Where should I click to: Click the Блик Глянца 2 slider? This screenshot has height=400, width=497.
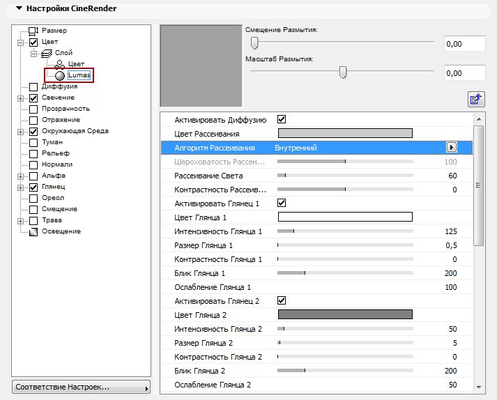click(x=345, y=371)
